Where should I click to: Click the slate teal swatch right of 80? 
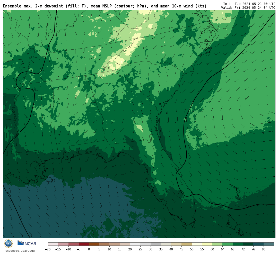[269, 244]
